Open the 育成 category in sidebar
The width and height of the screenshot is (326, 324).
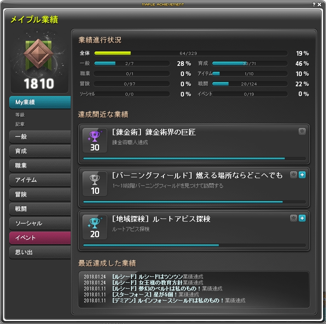point(40,151)
